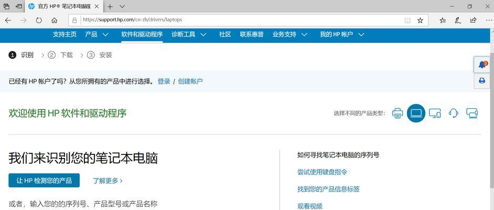Select the printer product type icon
The width and height of the screenshot is (494, 210).
pos(398,113)
